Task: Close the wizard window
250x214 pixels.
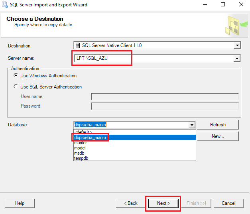Action: coord(241,4)
